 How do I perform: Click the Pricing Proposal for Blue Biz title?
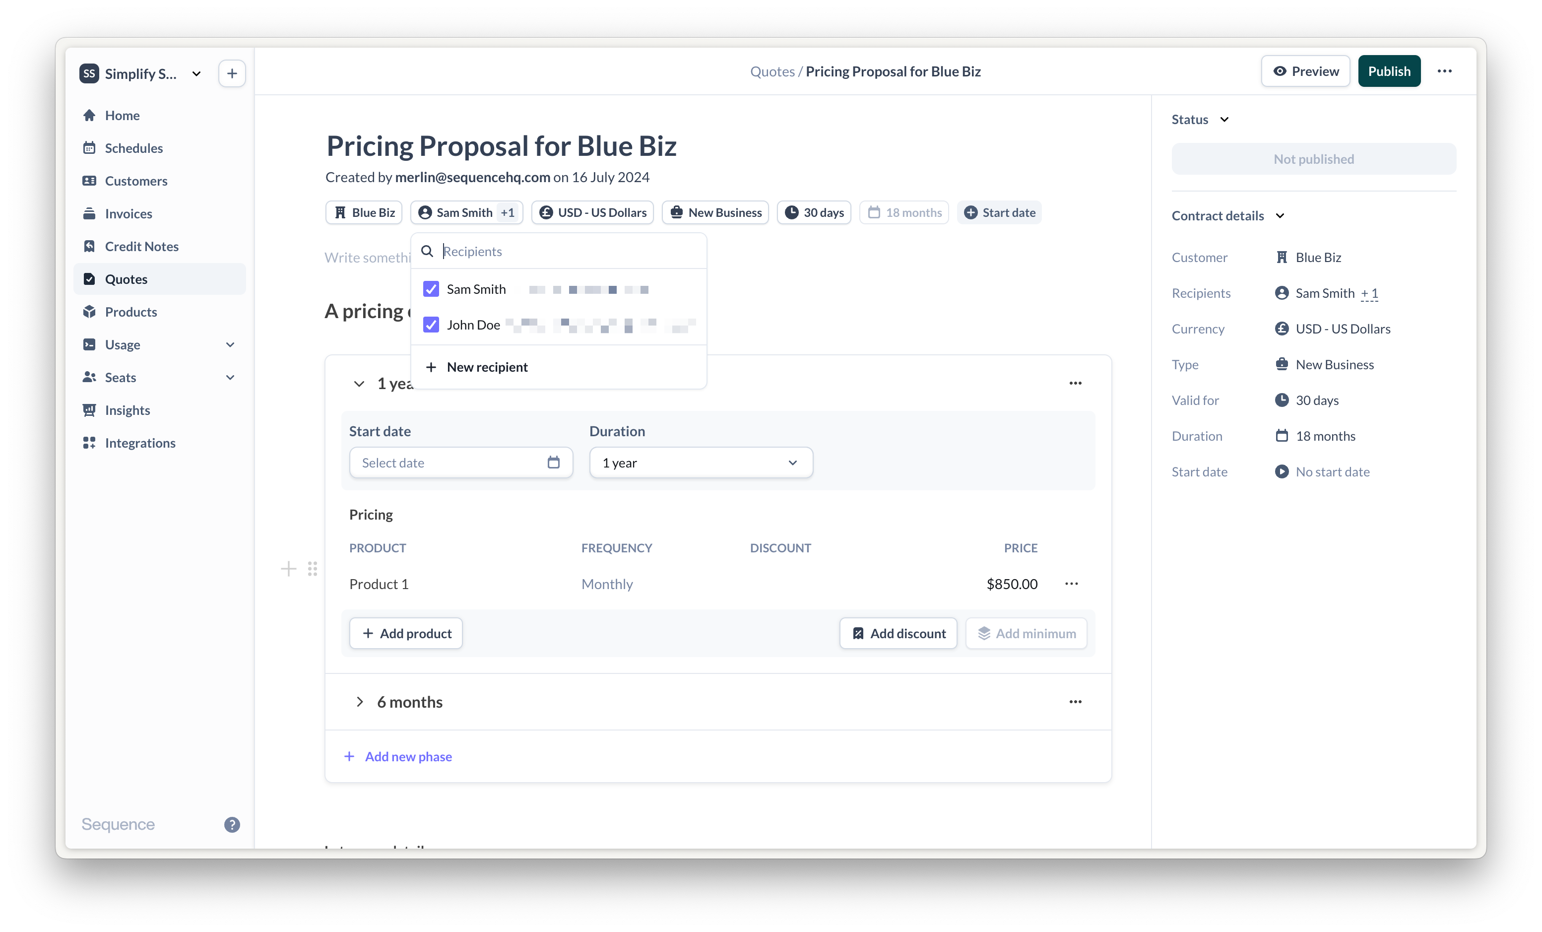pyautogui.click(x=501, y=145)
